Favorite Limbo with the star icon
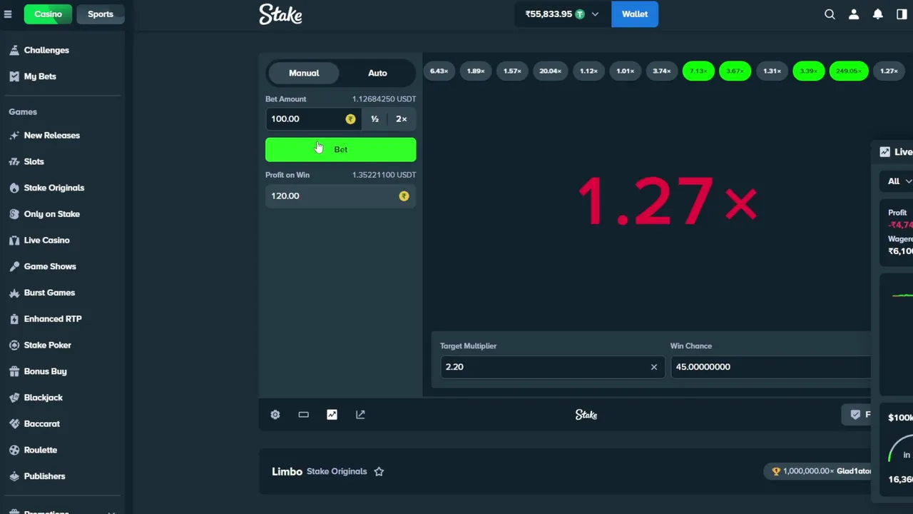Viewport: 913px width, 514px height. point(379,471)
